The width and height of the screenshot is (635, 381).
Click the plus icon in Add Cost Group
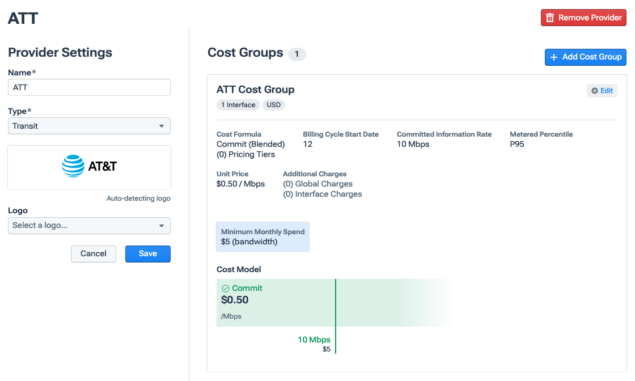coord(554,57)
